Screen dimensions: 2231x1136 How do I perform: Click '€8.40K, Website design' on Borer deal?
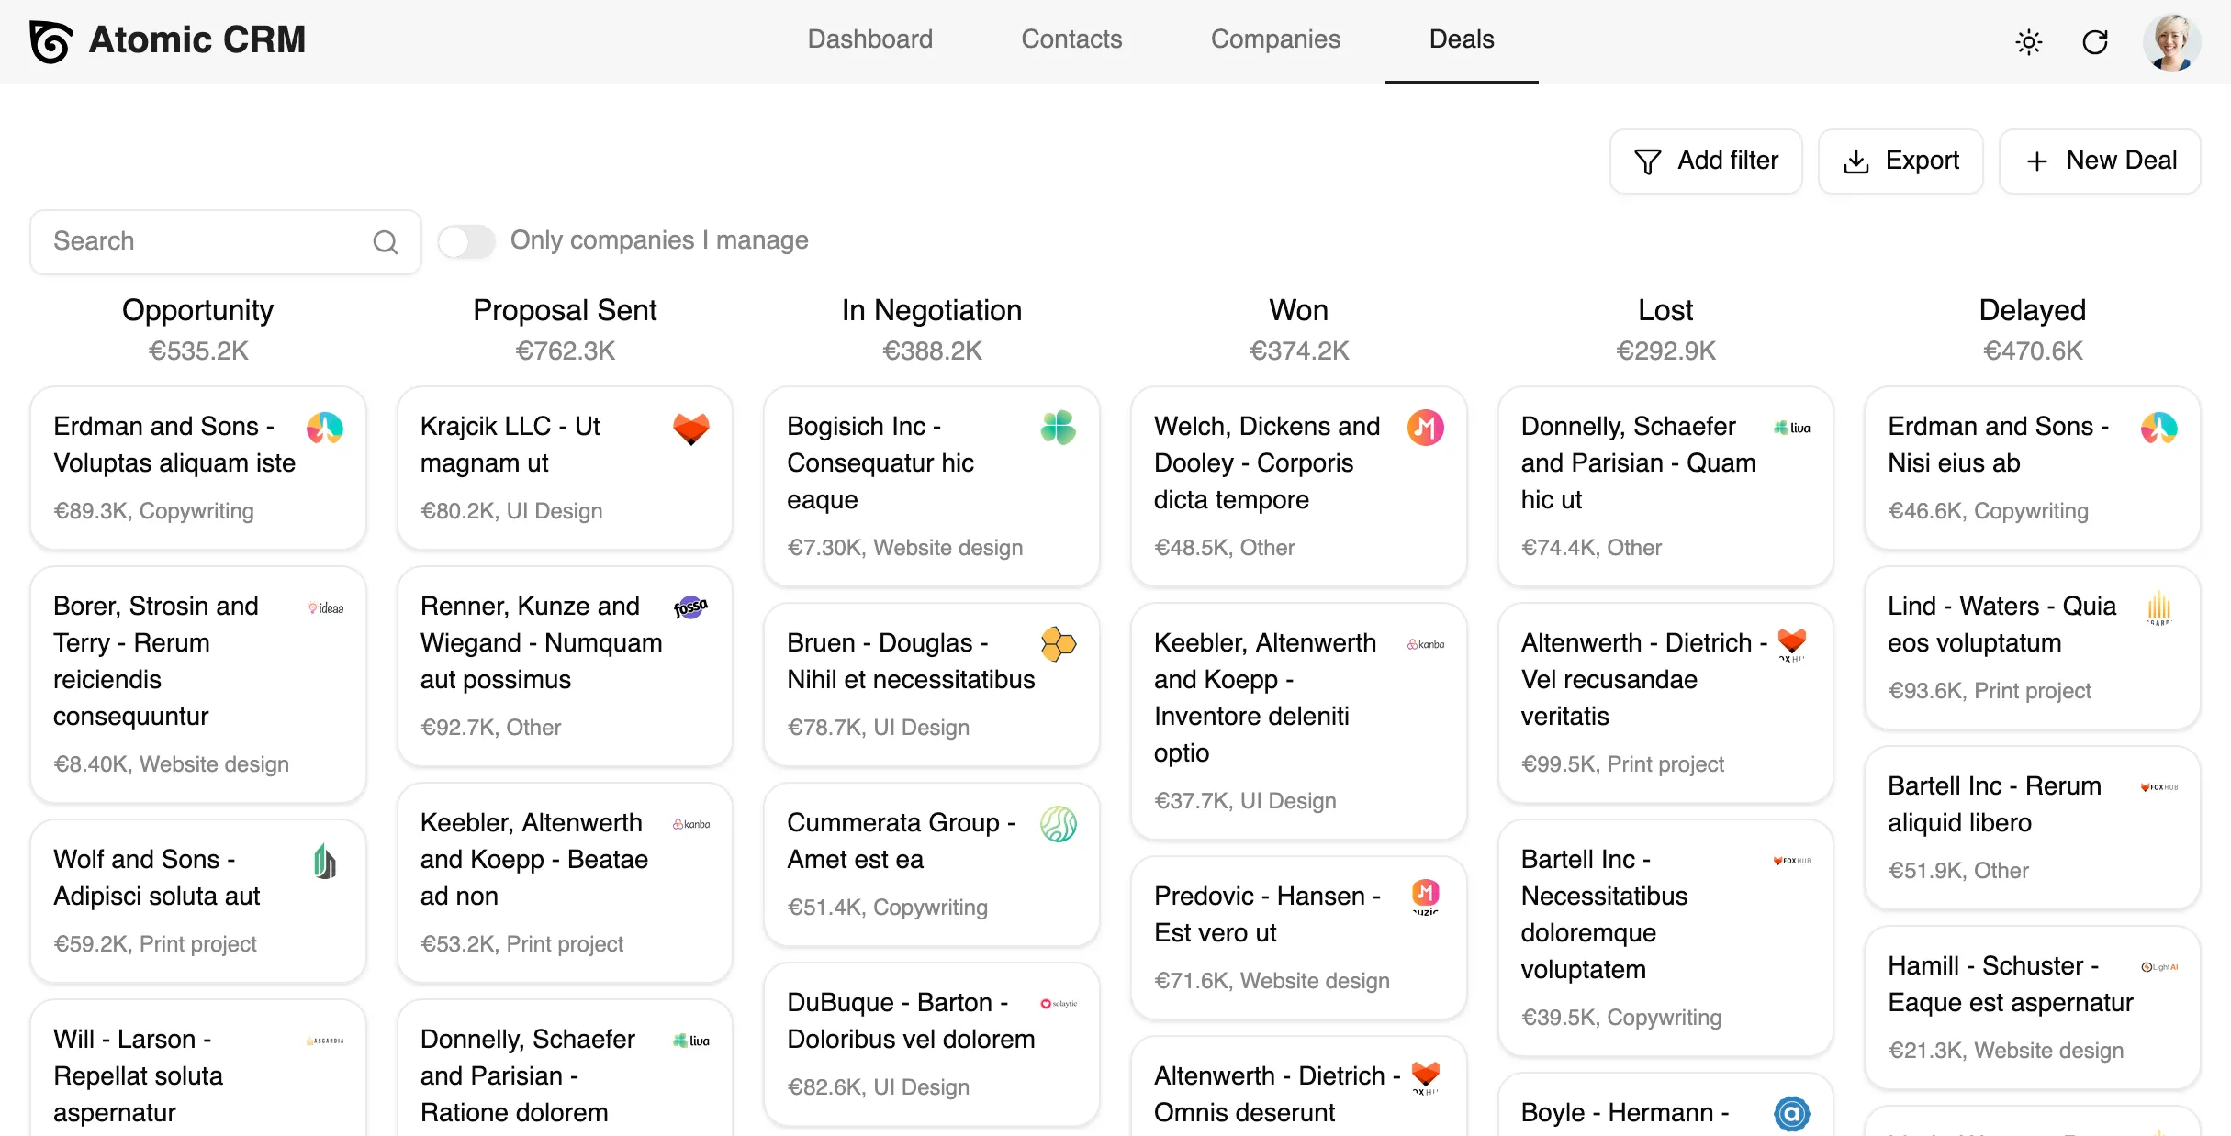coord(171,764)
